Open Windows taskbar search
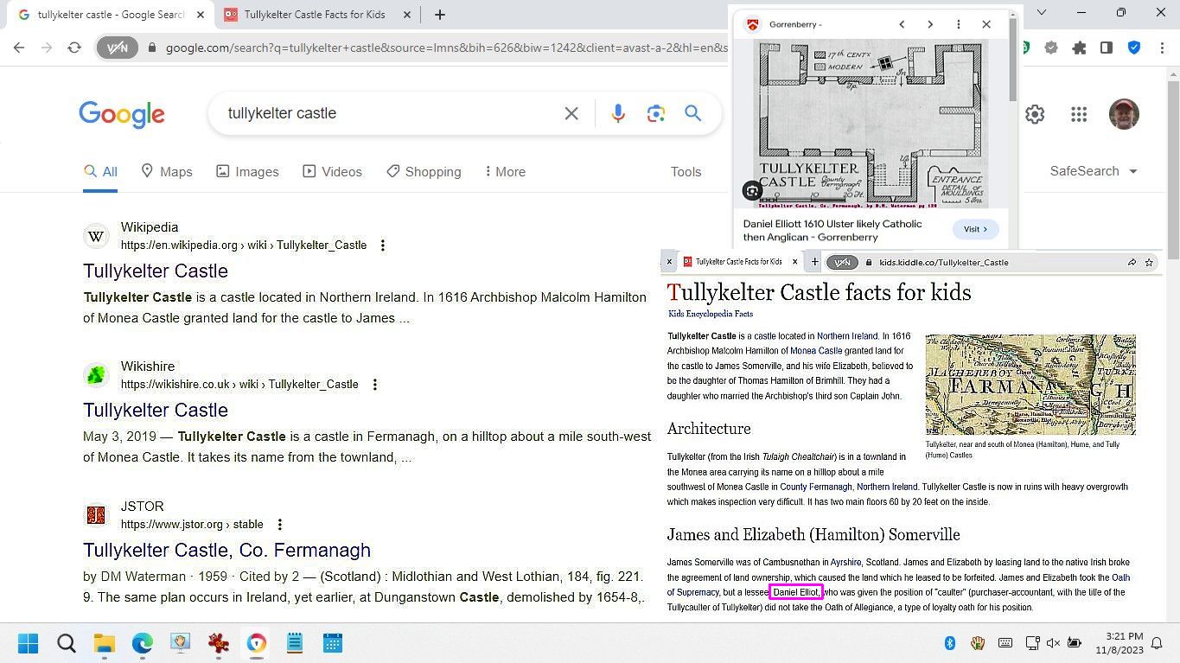 67,643
